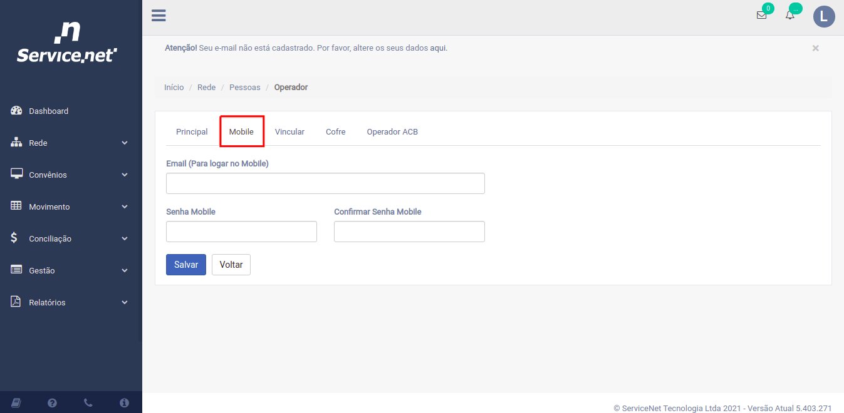Click the user avatar with letter L
Viewport: 844px width, 413px height.
pos(824,16)
